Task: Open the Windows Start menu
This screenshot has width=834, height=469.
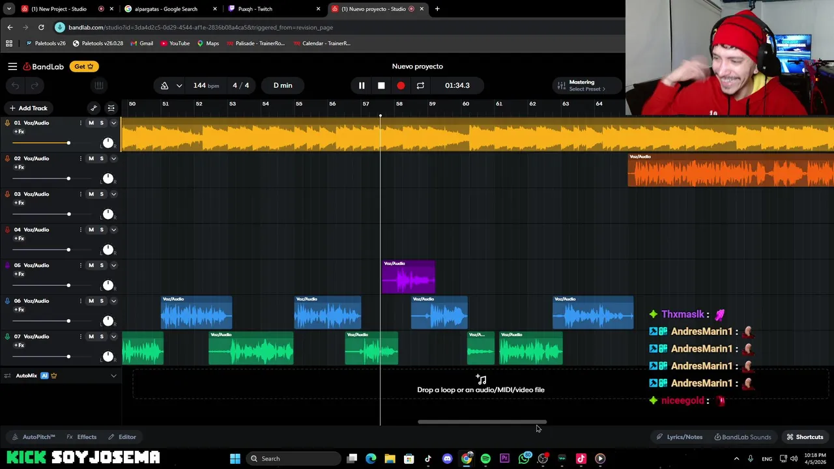Action: pyautogui.click(x=235, y=459)
